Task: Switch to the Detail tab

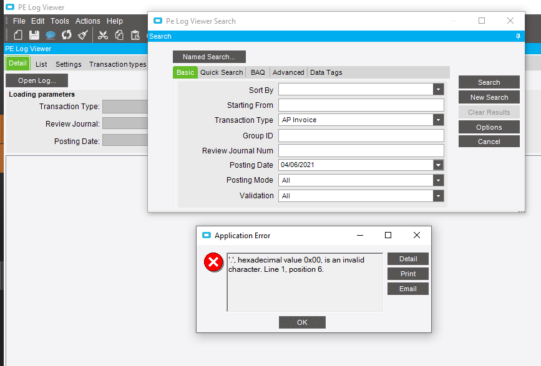Action: [x=17, y=64]
